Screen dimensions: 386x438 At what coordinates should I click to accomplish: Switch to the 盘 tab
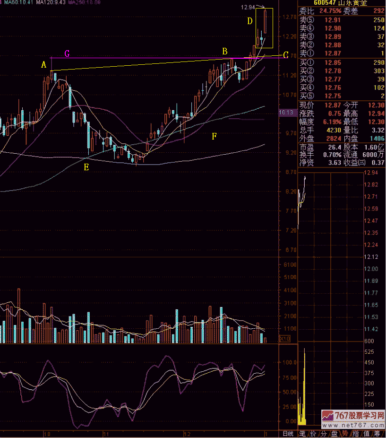[x=335, y=434]
